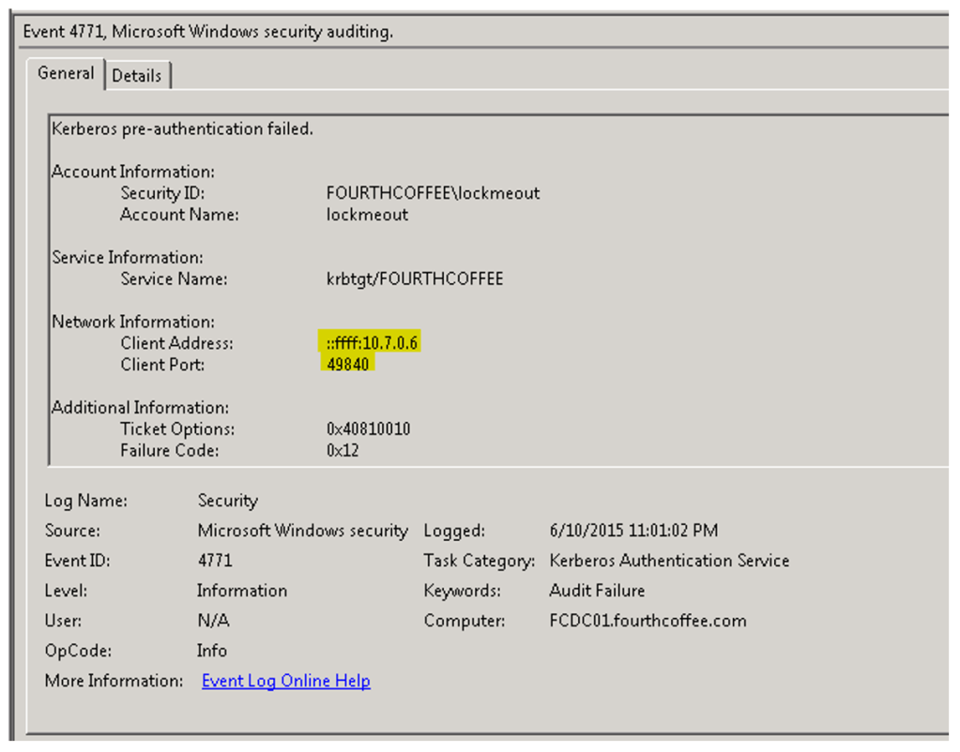Click the Account Name value lockmeout
960x752 pixels.
(367, 215)
